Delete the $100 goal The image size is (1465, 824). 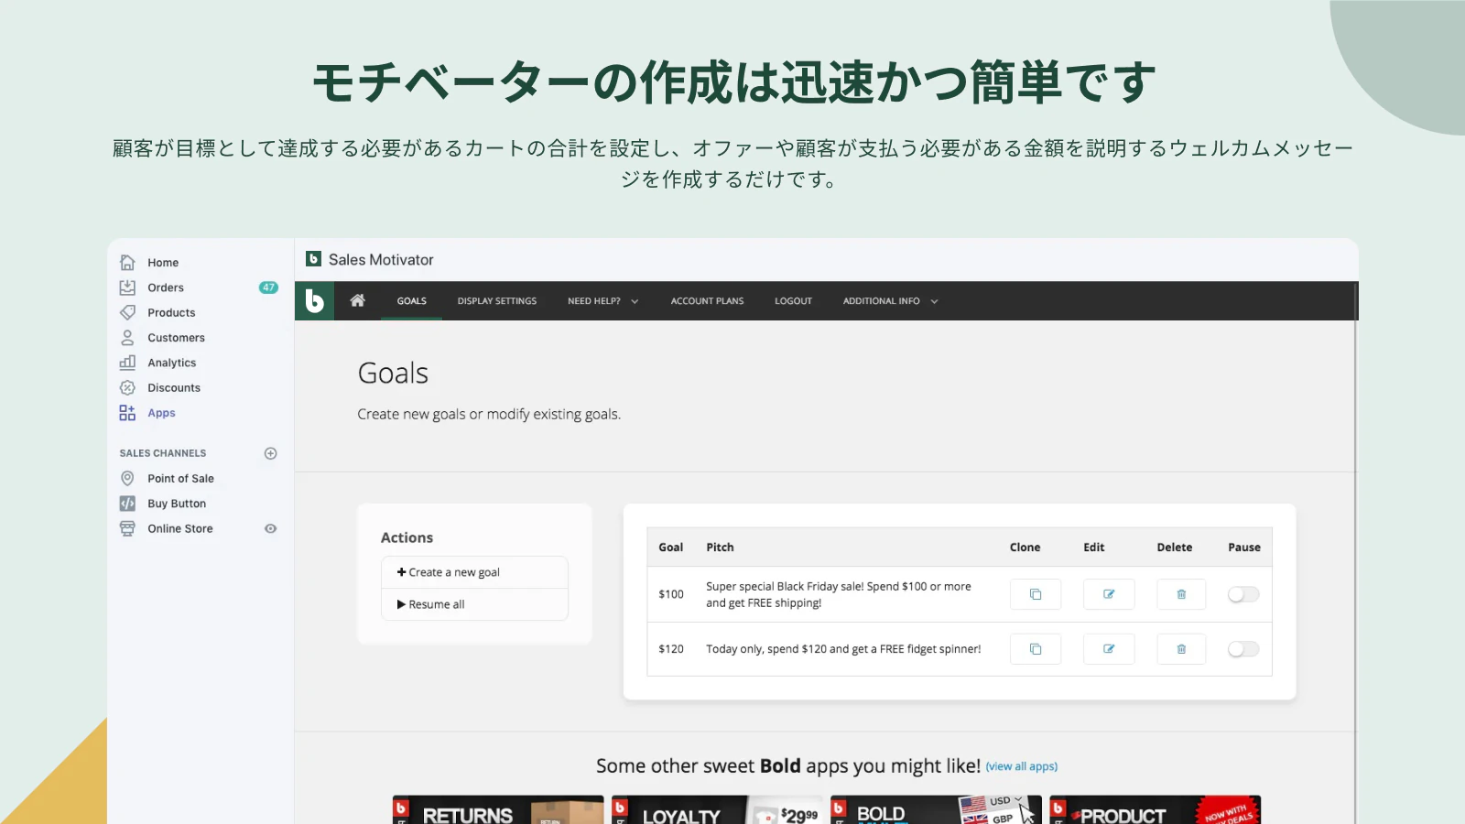click(x=1181, y=594)
